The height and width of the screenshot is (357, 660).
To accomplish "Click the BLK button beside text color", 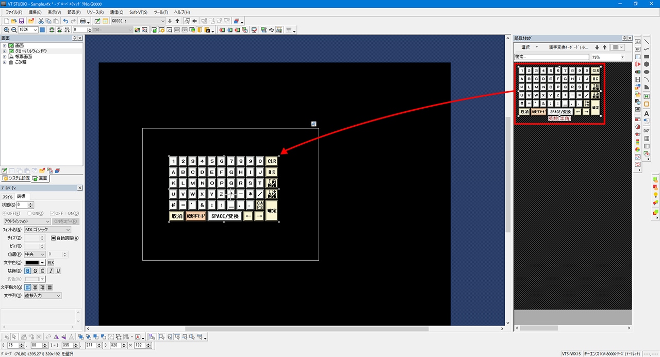I will tap(51, 263).
